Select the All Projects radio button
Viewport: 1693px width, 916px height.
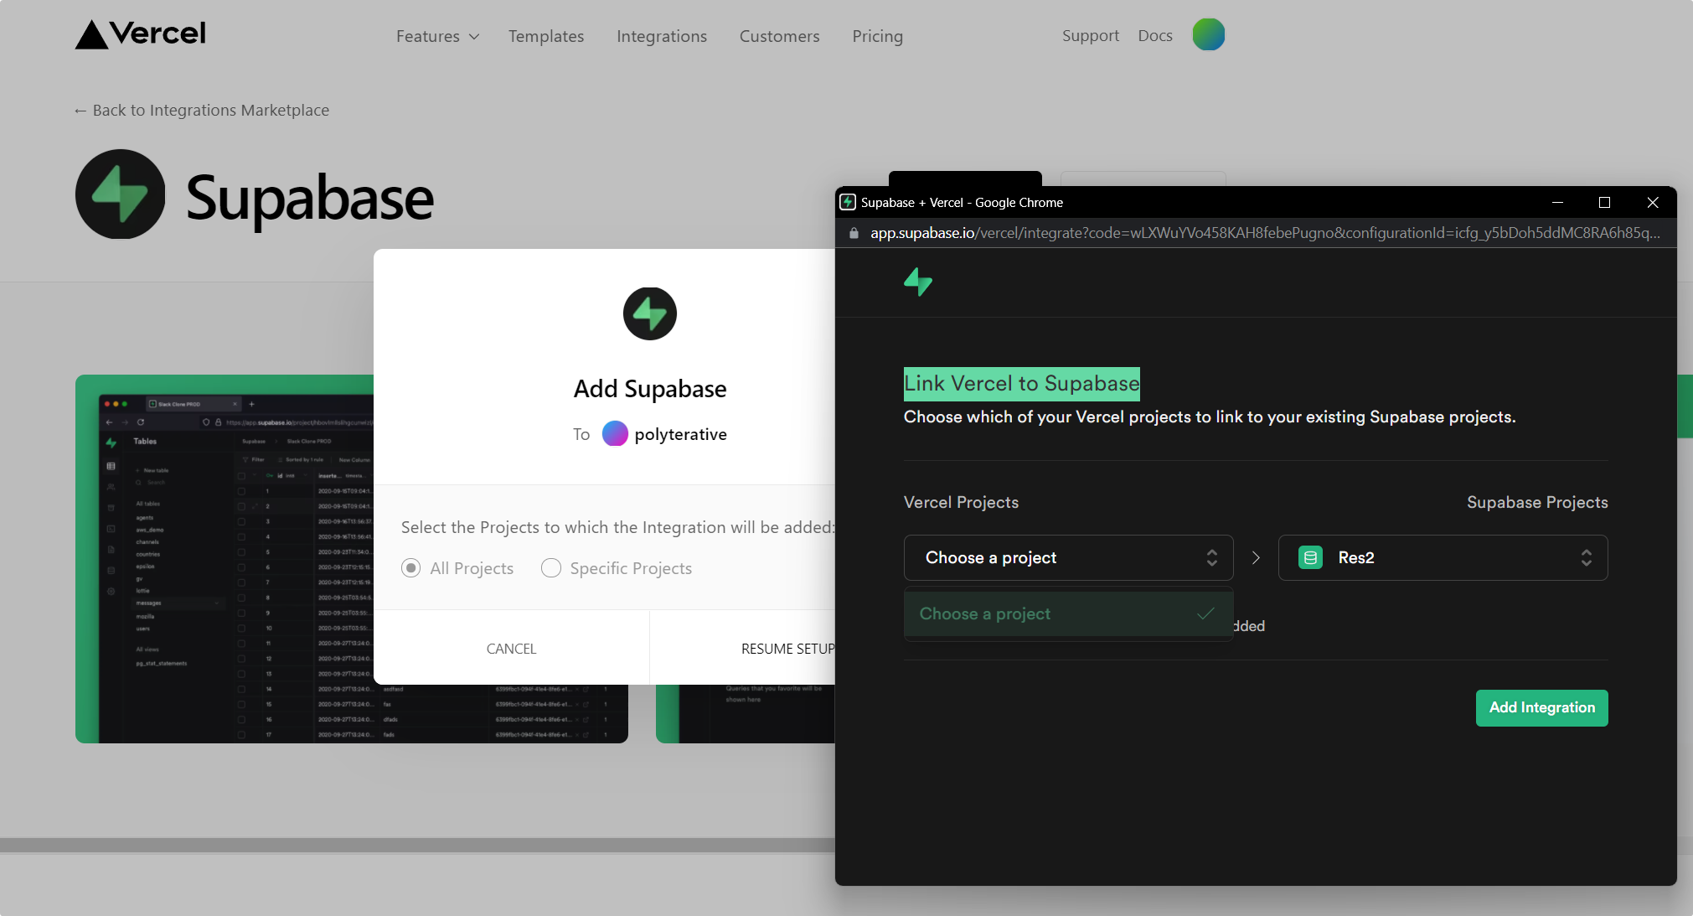(410, 567)
